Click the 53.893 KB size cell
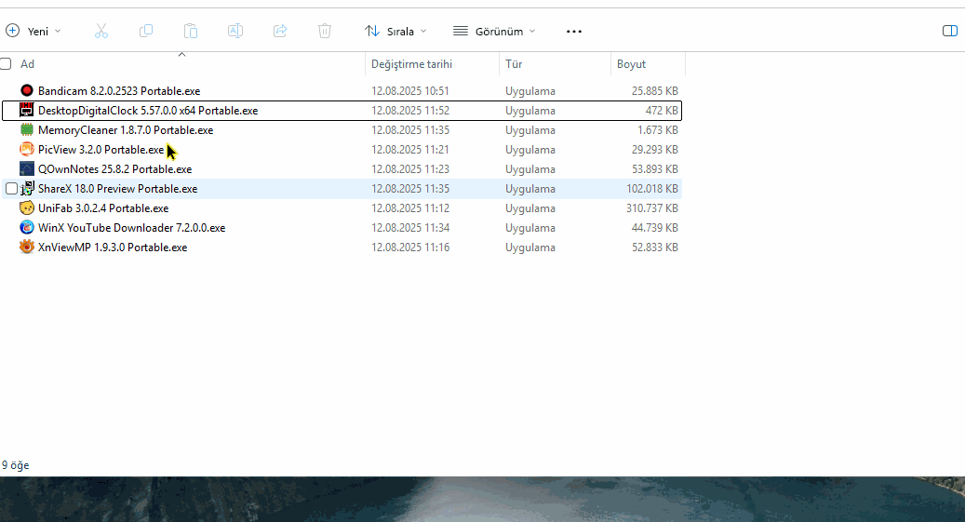Viewport: 965px width, 522px height. (x=655, y=169)
